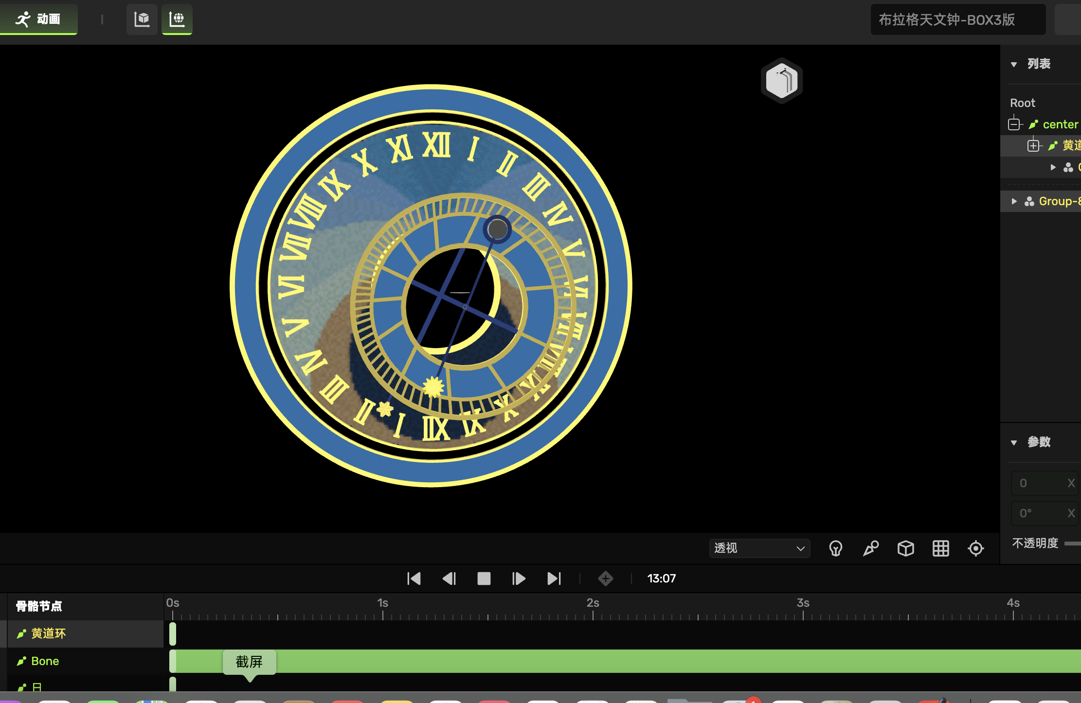Step forward one frame

[519, 579]
